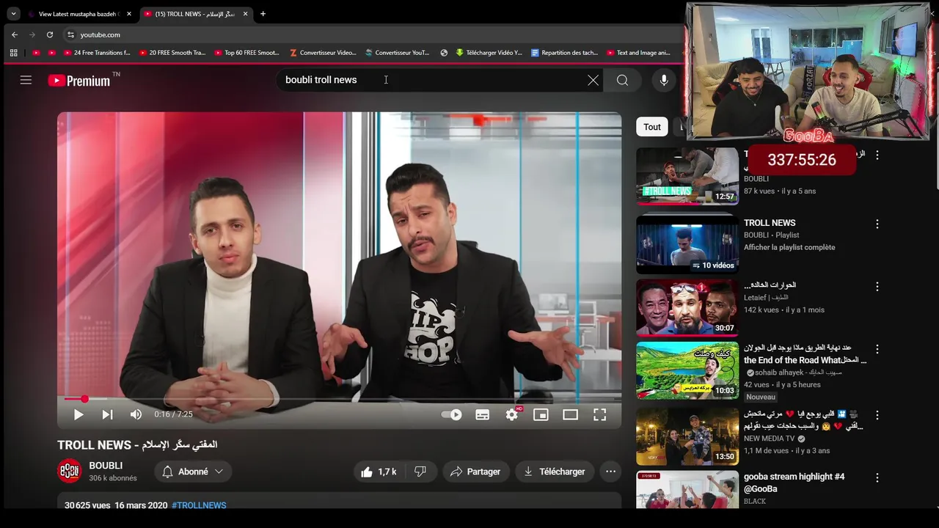Dislike the video thumbs down

coord(420,472)
